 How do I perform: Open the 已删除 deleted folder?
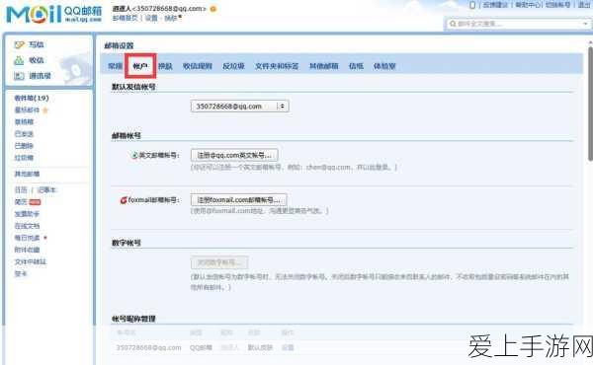pyautogui.click(x=24, y=146)
